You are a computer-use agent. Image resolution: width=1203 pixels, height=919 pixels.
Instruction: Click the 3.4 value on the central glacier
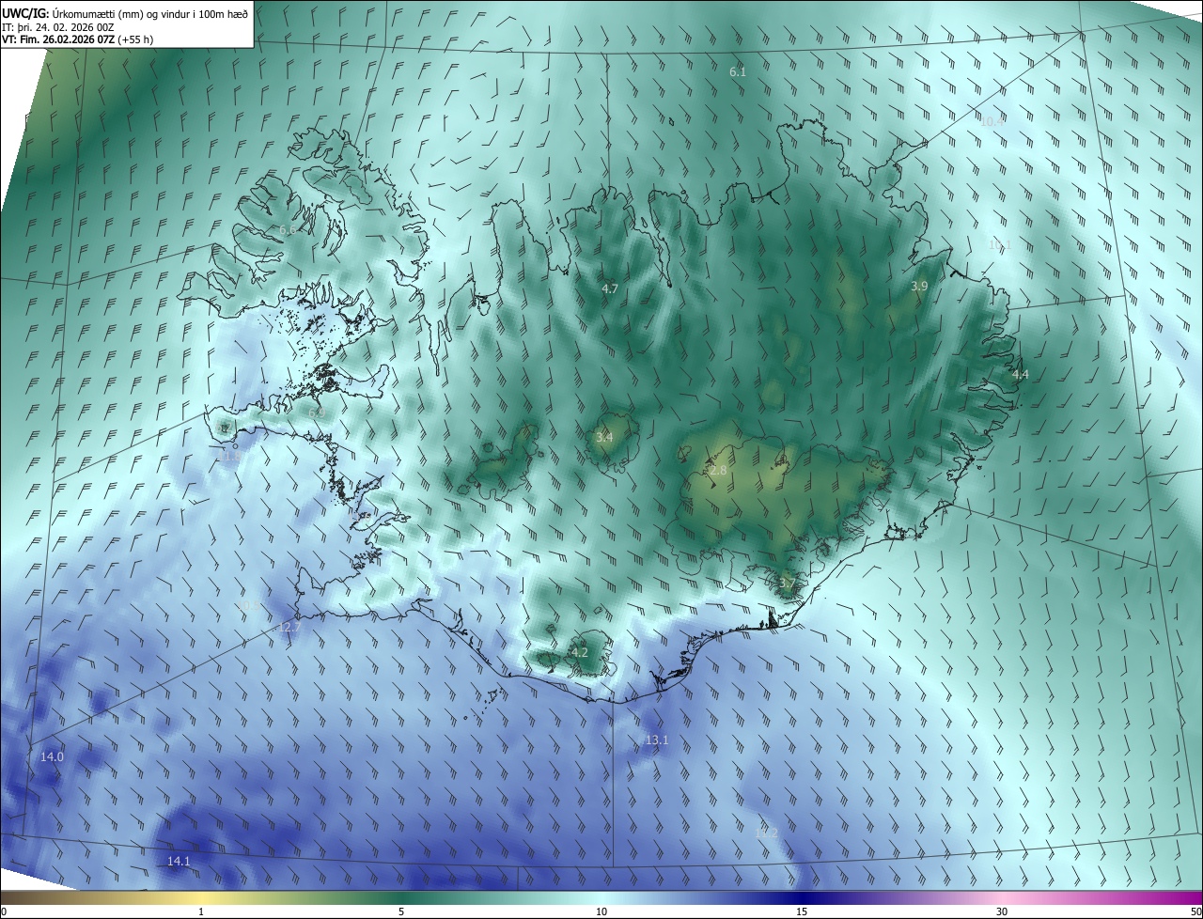tap(604, 437)
